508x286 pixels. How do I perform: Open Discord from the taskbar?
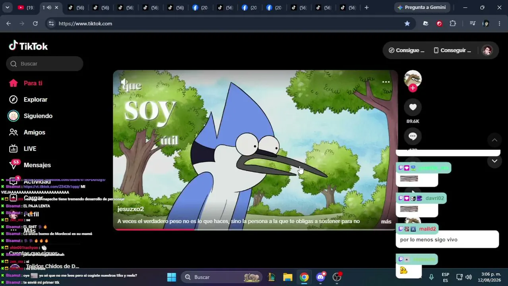[x=321, y=277]
